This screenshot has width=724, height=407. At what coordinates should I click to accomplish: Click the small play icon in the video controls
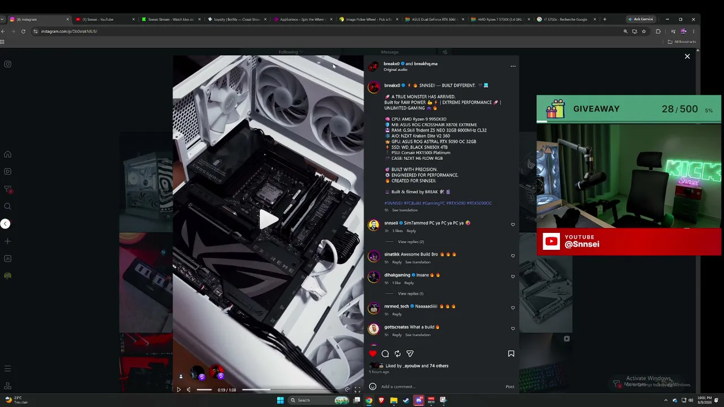click(x=179, y=389)
